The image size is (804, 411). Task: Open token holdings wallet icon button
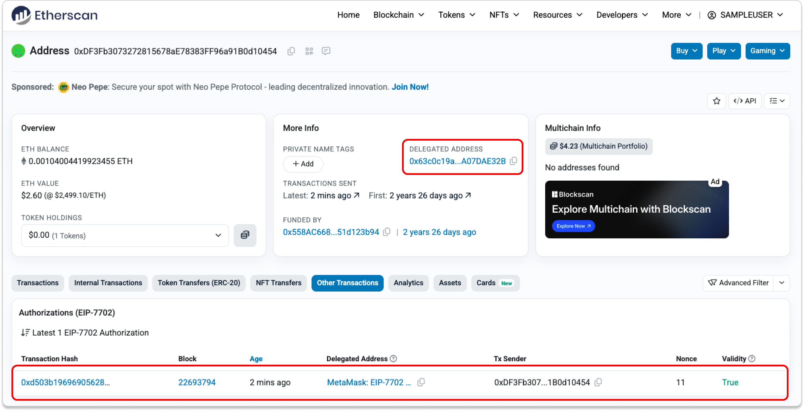(245, 235)
